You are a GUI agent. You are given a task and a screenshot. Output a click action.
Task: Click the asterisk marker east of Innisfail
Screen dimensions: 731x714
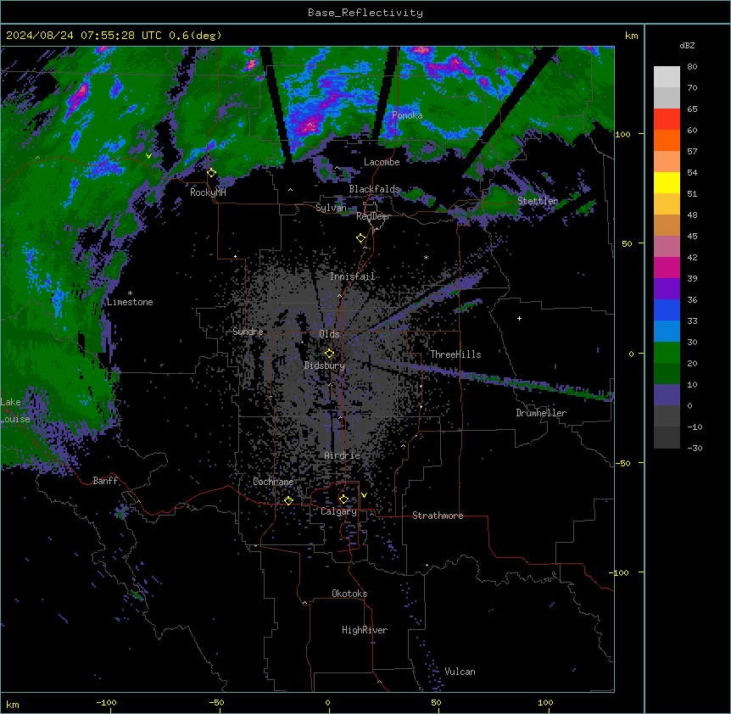point(426,257)
